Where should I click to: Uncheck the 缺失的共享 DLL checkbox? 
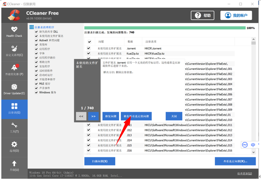[x=36, y=32]
